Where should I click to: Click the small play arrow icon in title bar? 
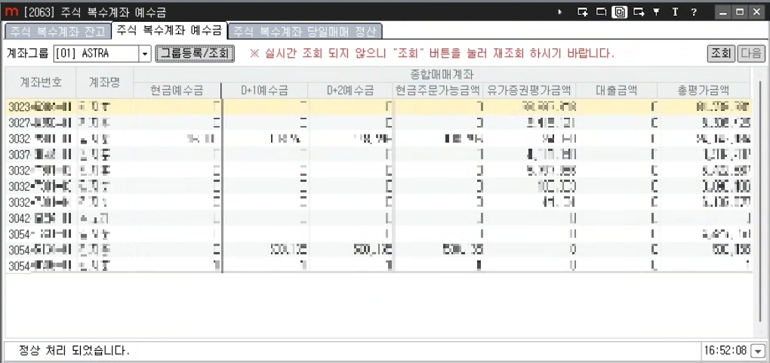coord(560,12)
